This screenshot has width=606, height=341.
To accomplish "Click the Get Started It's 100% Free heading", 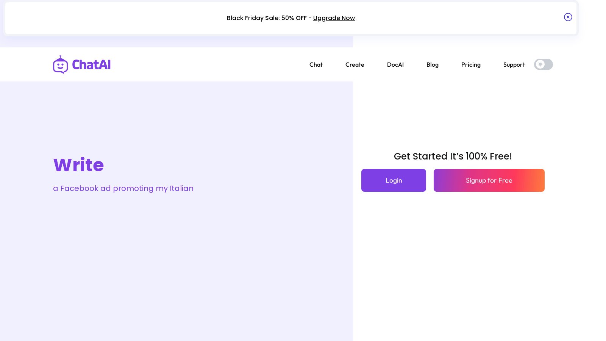I will (x=453, y=156).
